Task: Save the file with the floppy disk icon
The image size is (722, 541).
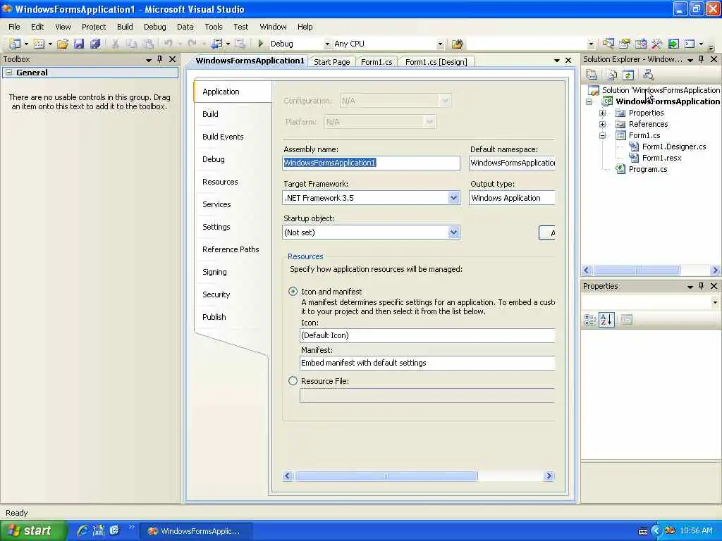Action: tap(79, 44)
